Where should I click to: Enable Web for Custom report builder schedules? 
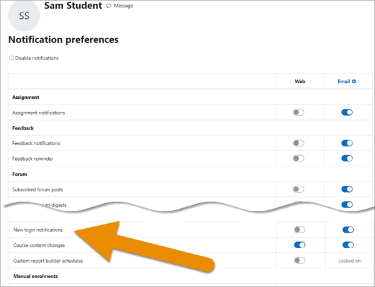point(298,260)
